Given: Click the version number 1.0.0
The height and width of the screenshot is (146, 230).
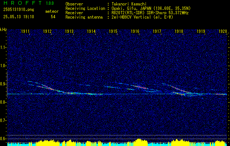Looking at the screenshot, I should [x=50, y=3].
